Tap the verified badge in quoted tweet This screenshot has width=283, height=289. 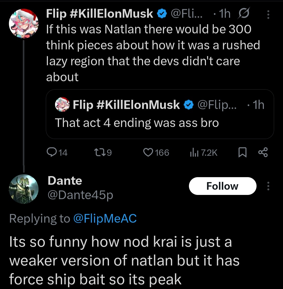click(x=188, y=105)
